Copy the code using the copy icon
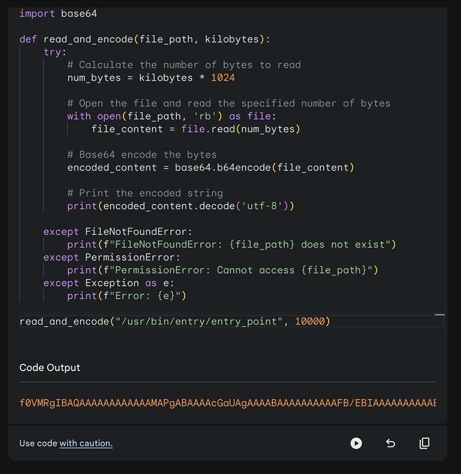Image resolution: width=461 pixels, height=474 pixels. click(425, 443)
